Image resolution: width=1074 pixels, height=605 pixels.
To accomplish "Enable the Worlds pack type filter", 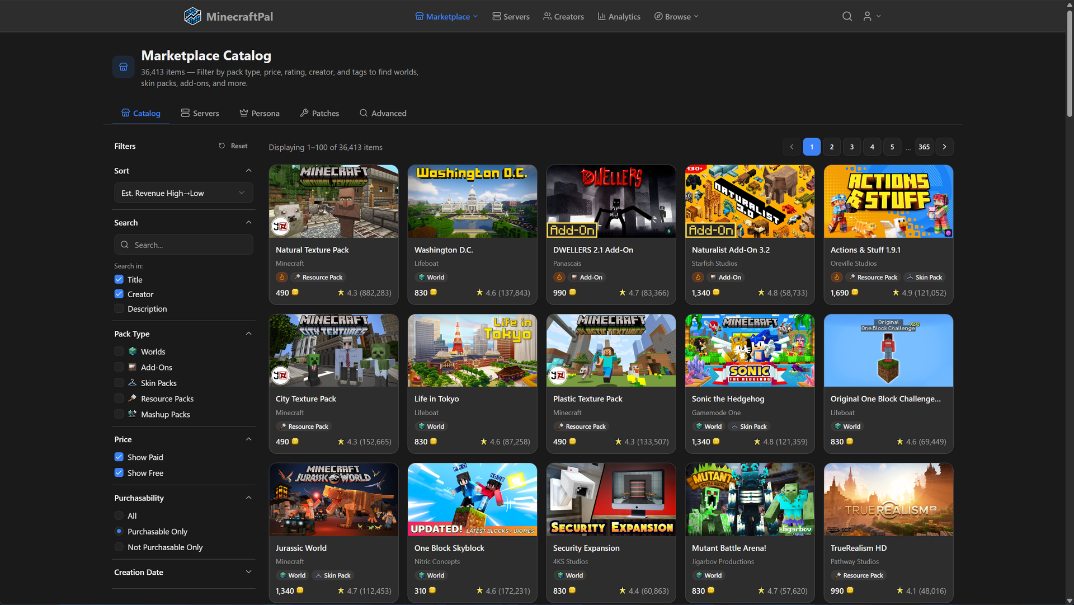I will [119, 351].
